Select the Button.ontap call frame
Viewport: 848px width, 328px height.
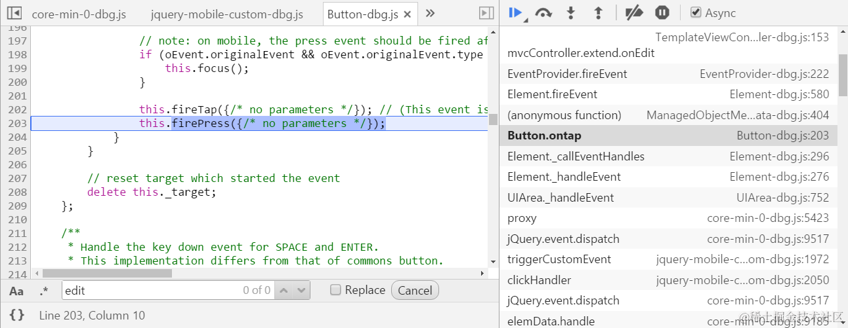click(668, 136)
